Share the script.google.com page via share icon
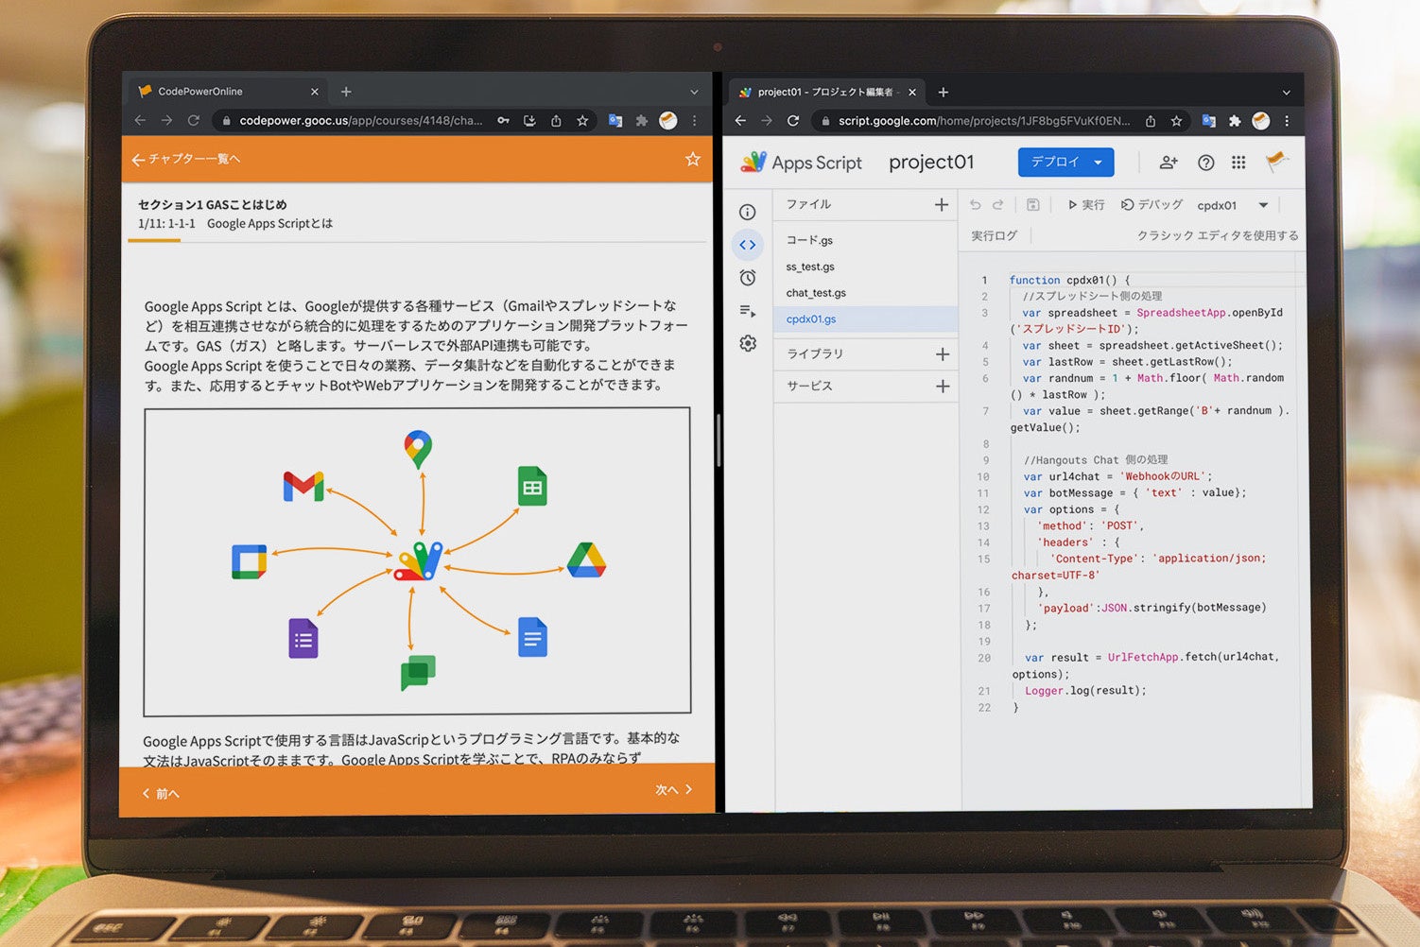 (x=1151, y=121)
